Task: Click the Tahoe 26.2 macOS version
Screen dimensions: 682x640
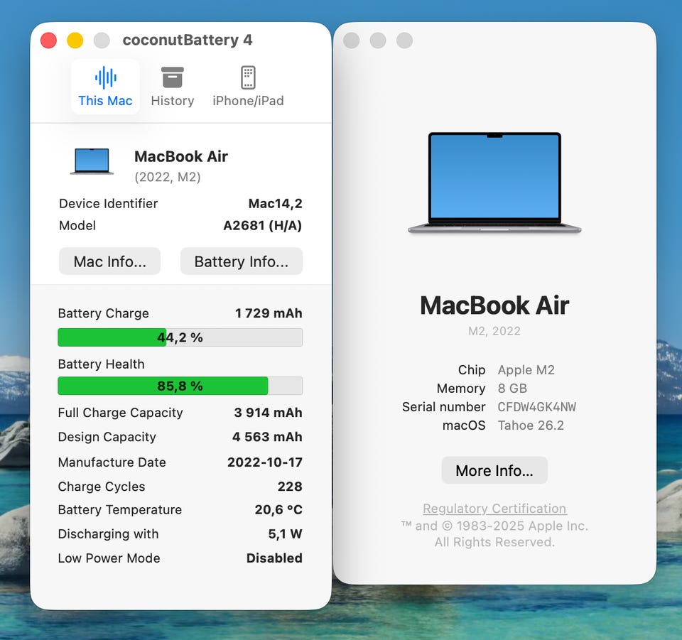Action: [x=531, y=425]
